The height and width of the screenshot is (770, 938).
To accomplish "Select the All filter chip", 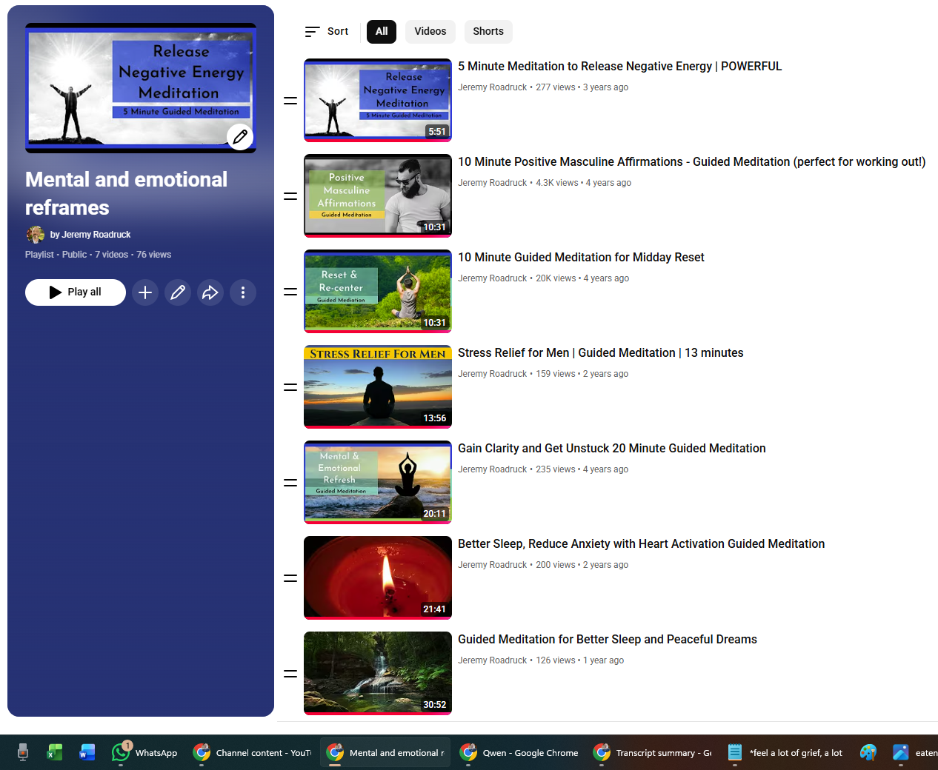I will coord(381,31).
